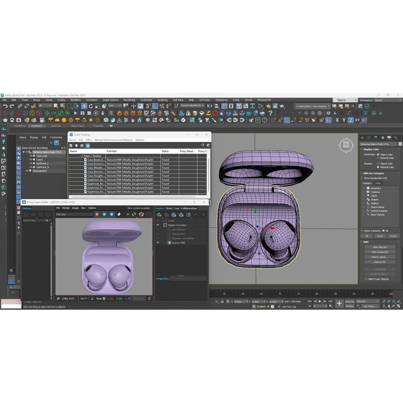Image resolution: width=403 pixels, height=403 pixels.
Task: Select Shaded Object Color radio button
Action: pyautogui.click(x=378, y=163)
